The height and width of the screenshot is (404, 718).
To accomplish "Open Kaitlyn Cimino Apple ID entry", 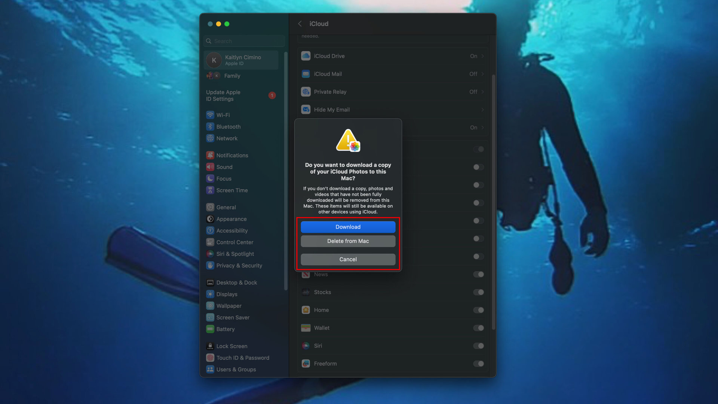I will pos(241,60).
